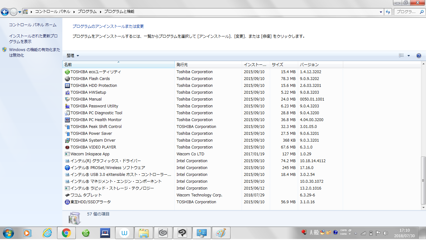Select the インテル® USB 3.0 eXtensible ホスト・コントローラー row
The image size is (426, 240).
(x=203, y=175)
